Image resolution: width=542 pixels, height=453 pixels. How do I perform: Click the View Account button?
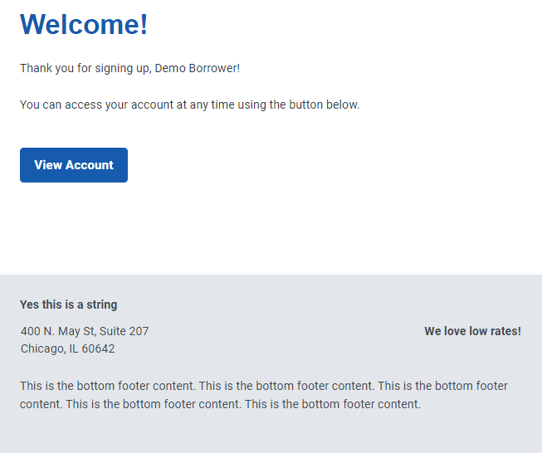coord(74,165)
